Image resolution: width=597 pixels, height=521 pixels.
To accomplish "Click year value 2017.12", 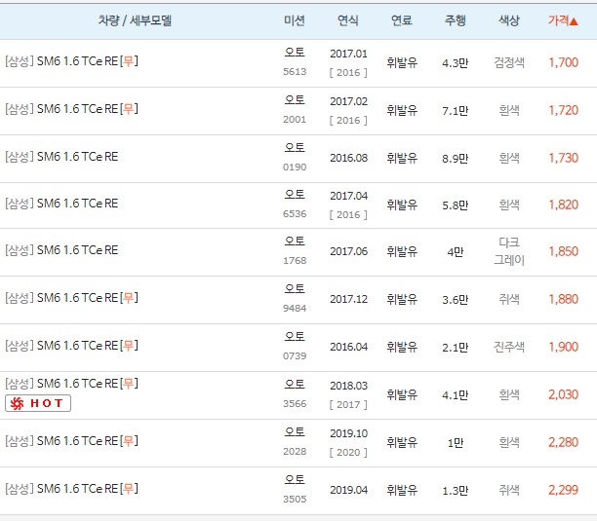I will point(349,299).
